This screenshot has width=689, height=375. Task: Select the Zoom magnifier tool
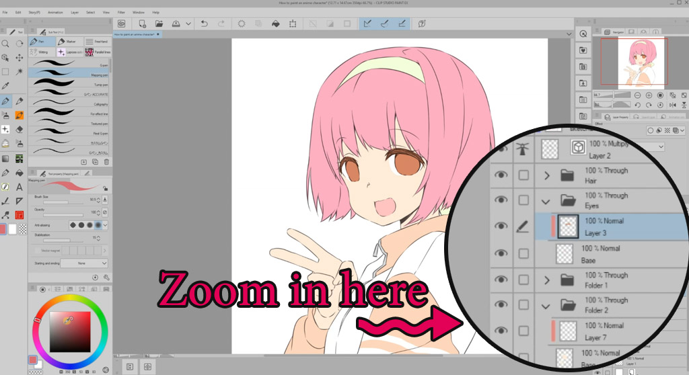(5, 43)
